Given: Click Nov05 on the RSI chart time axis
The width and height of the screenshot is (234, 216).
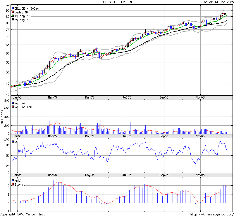Looking at the screenshot, I should 200,175.
